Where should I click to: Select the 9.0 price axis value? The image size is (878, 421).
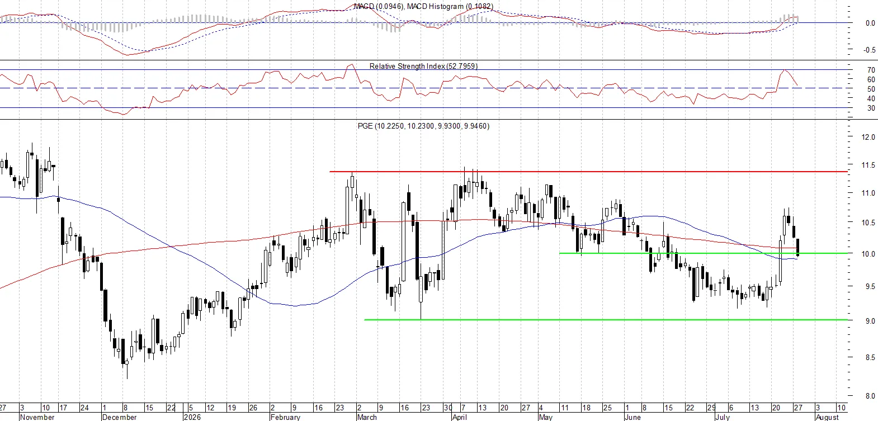870,321
